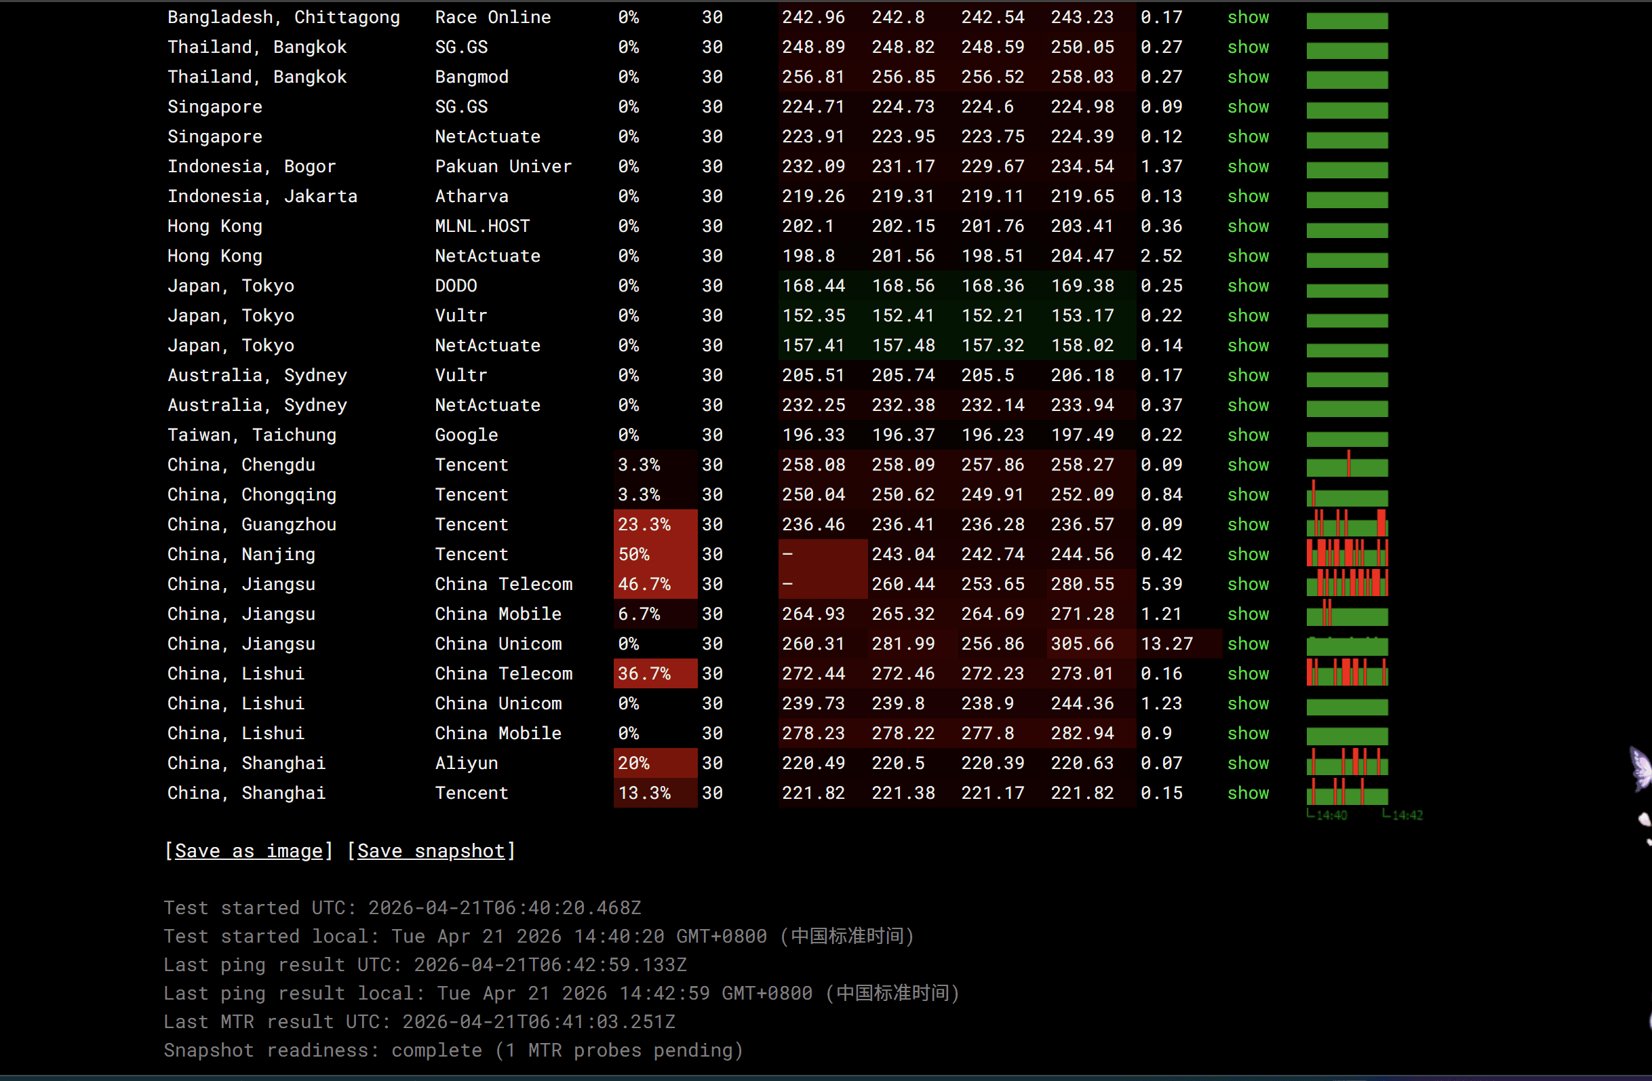Click the China Mobile provider in Jiangsu row

tap(498, 614)
